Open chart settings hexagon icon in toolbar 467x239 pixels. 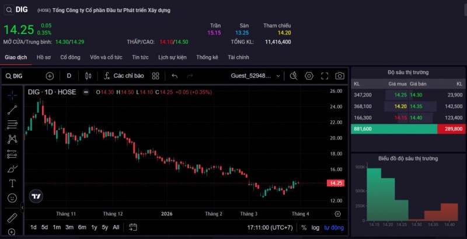pyautogui.click(x=309, y=76)
